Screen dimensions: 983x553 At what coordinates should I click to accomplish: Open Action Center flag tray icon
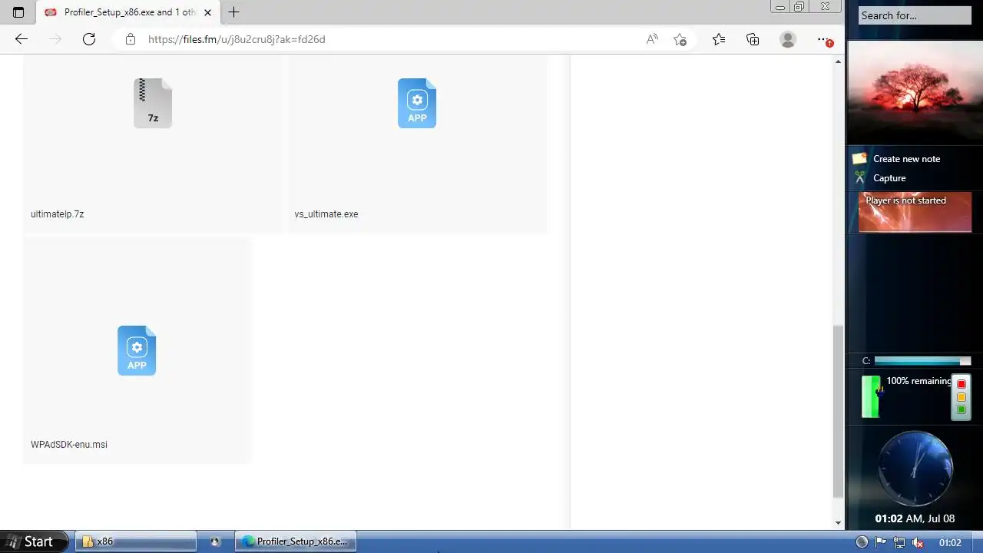pos(881,542)
